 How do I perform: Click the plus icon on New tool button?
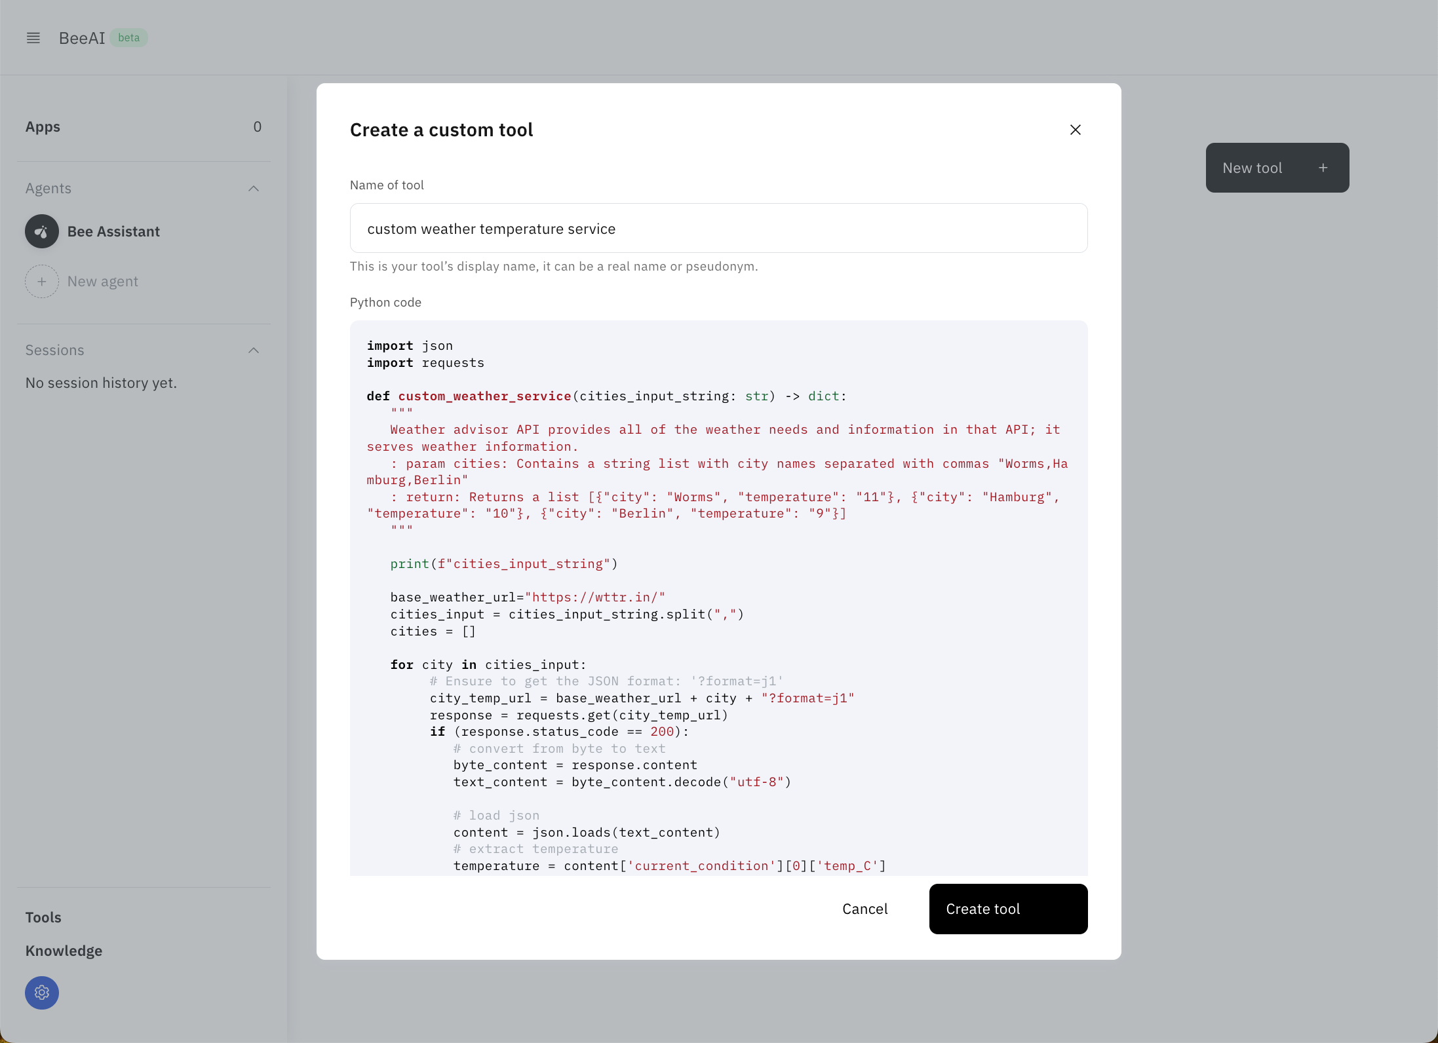(x=1323, y=168)
